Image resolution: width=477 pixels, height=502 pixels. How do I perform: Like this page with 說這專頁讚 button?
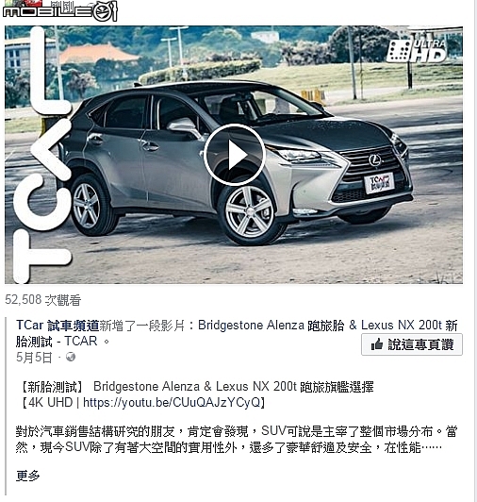412,344
